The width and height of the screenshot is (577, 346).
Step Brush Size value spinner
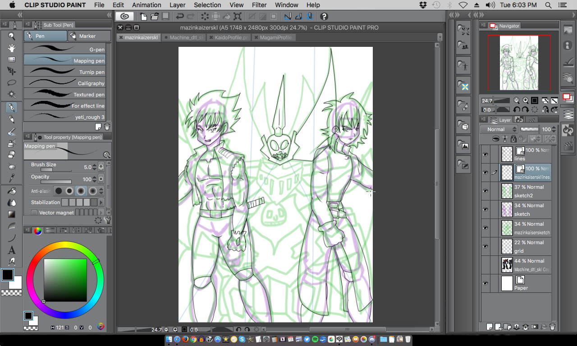(94, 167)
